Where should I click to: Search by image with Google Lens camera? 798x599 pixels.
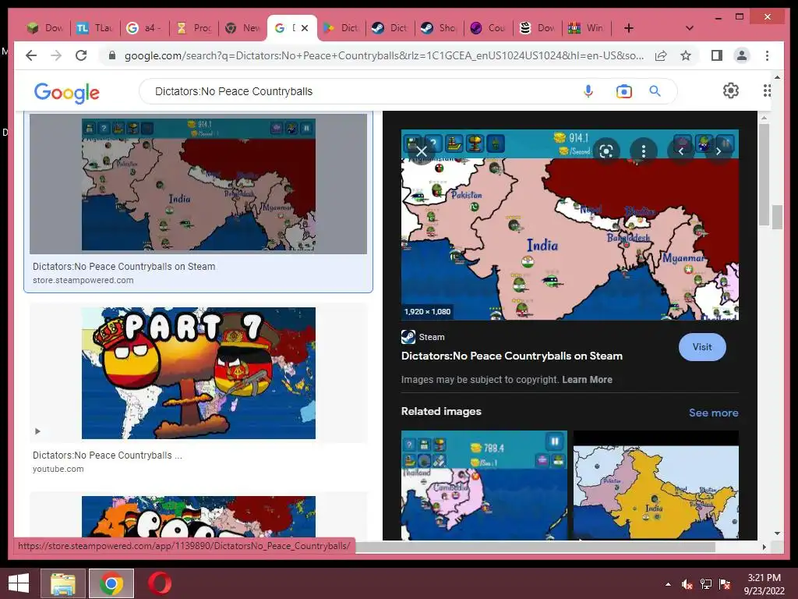(x=623, y=92)
